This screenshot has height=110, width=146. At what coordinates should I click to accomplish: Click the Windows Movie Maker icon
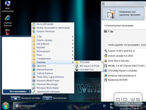point(34,88)
